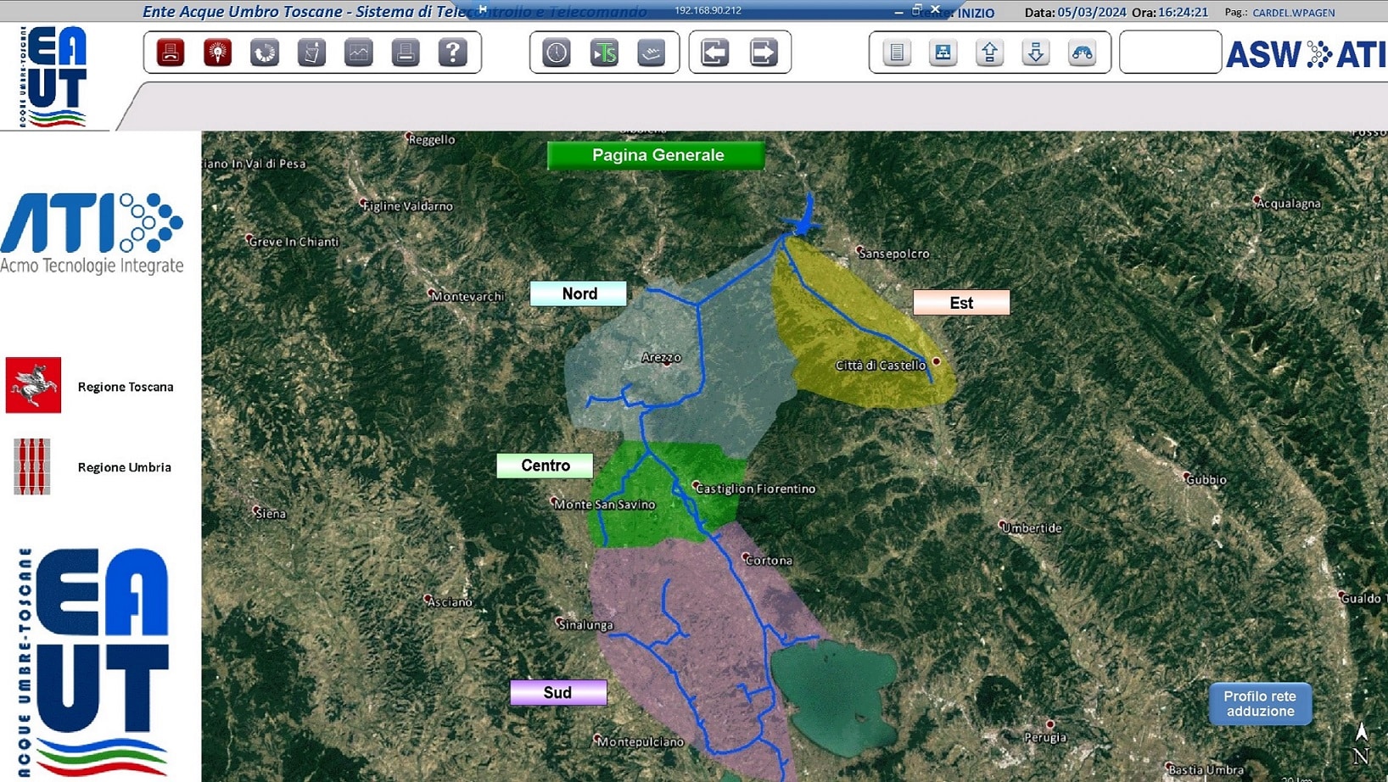The height and width of the screenshot is (782, 1388).
Task: Click the circular refresh arrow icon
Action: point(265,53)
